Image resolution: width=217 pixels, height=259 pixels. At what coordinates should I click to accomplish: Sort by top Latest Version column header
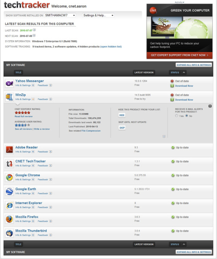pyautogui.click(x=144, y=73)
